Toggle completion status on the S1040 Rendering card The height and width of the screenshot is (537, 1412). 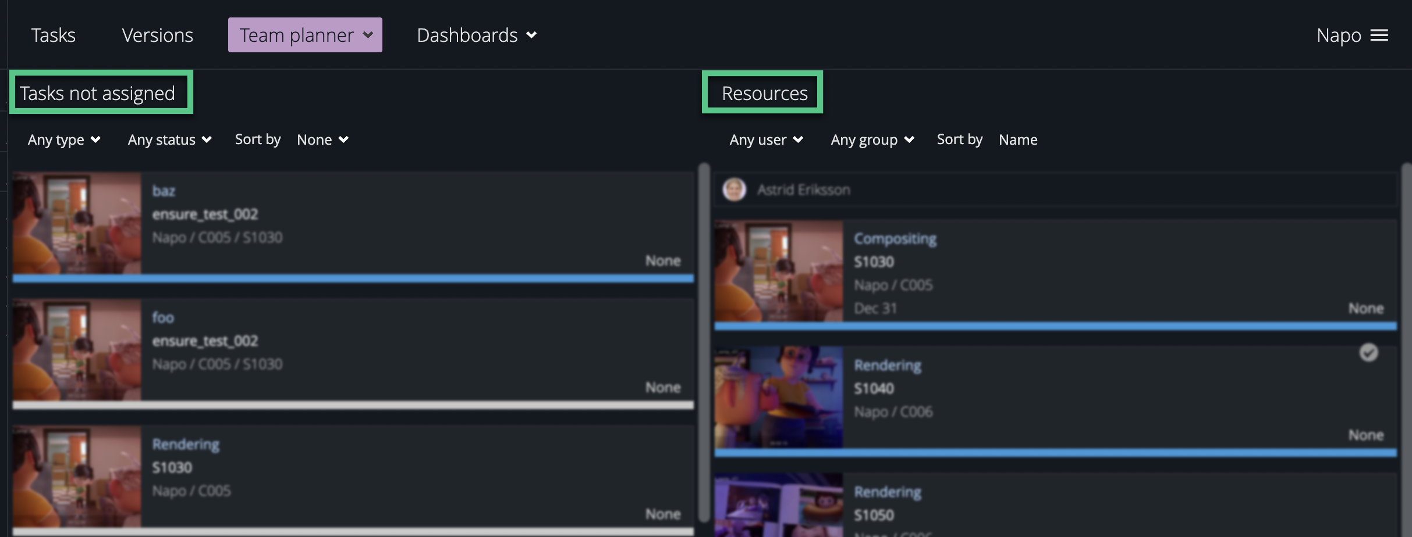[1369, 352]
